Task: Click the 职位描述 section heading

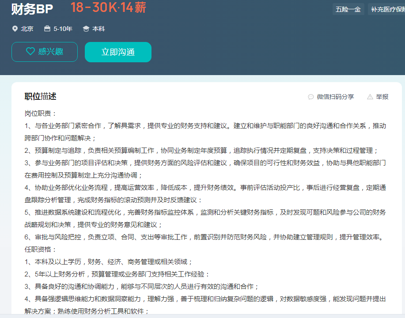Action: click(40, 96)
